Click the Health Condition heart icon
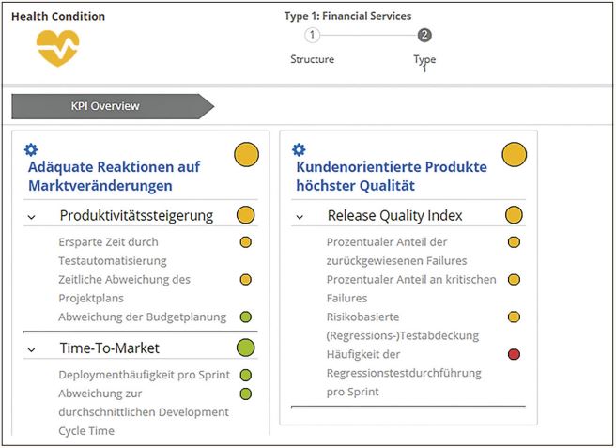Image resolution: width=616 pixels, height=448 pixels. click(58, 48)
